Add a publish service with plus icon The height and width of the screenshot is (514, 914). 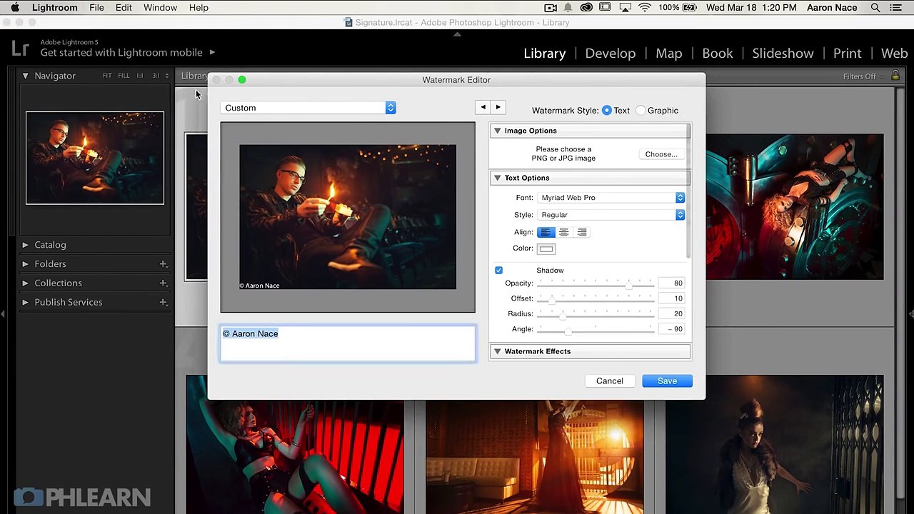tap(164, 303)
